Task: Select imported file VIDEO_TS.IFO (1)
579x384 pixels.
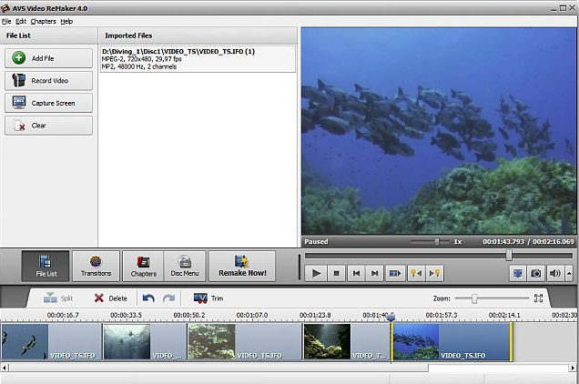Action: (198, 59)
